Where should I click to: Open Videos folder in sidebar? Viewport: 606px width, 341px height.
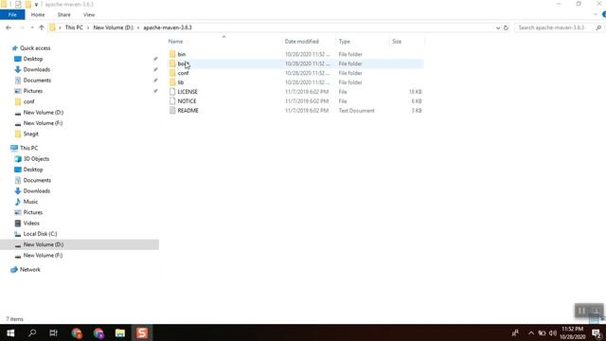[31, 224]
